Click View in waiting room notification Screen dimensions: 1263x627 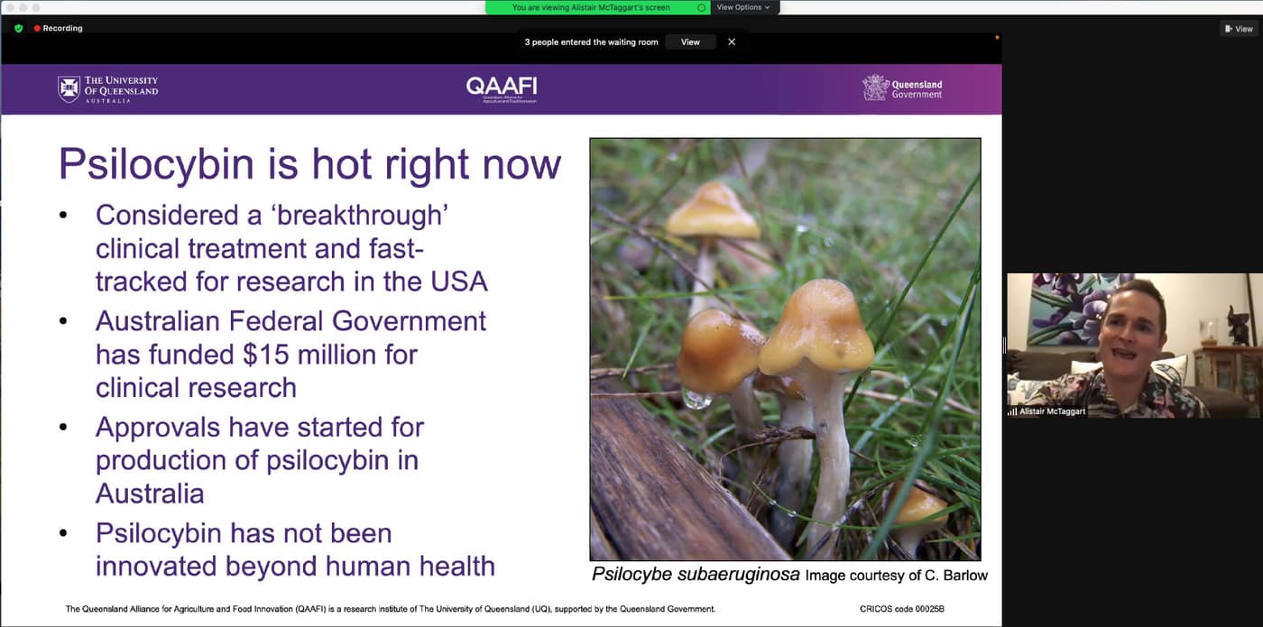(690, 41)
